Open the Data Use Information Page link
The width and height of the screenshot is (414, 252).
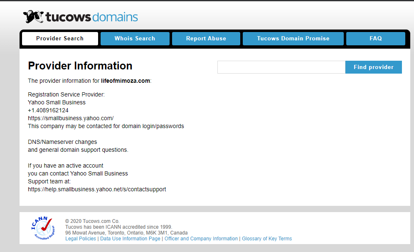coord(130,239)
